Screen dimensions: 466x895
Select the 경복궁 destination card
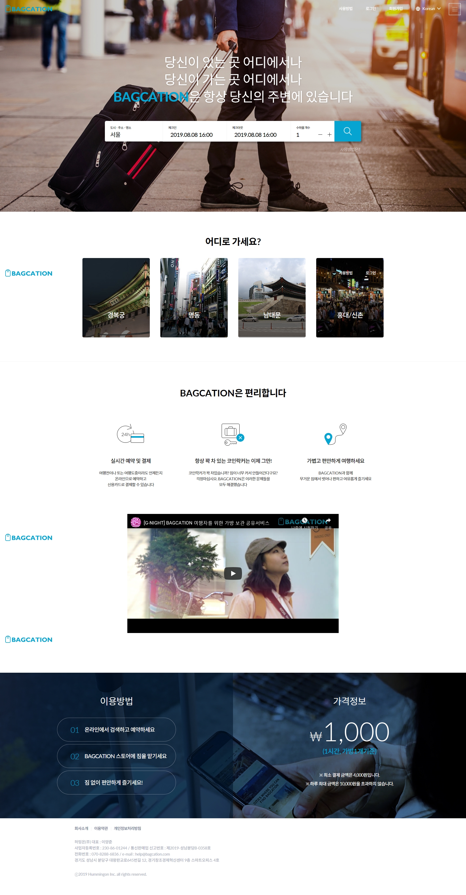(116, 297)
